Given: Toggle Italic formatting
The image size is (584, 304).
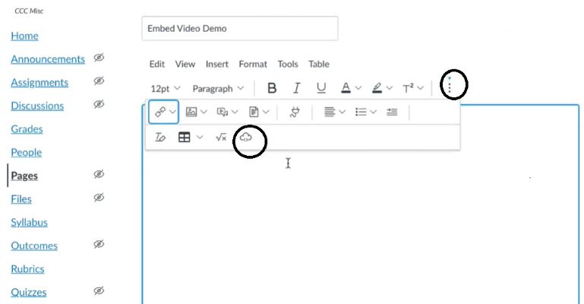Looking at the screenshot, I should click(296, 88).
